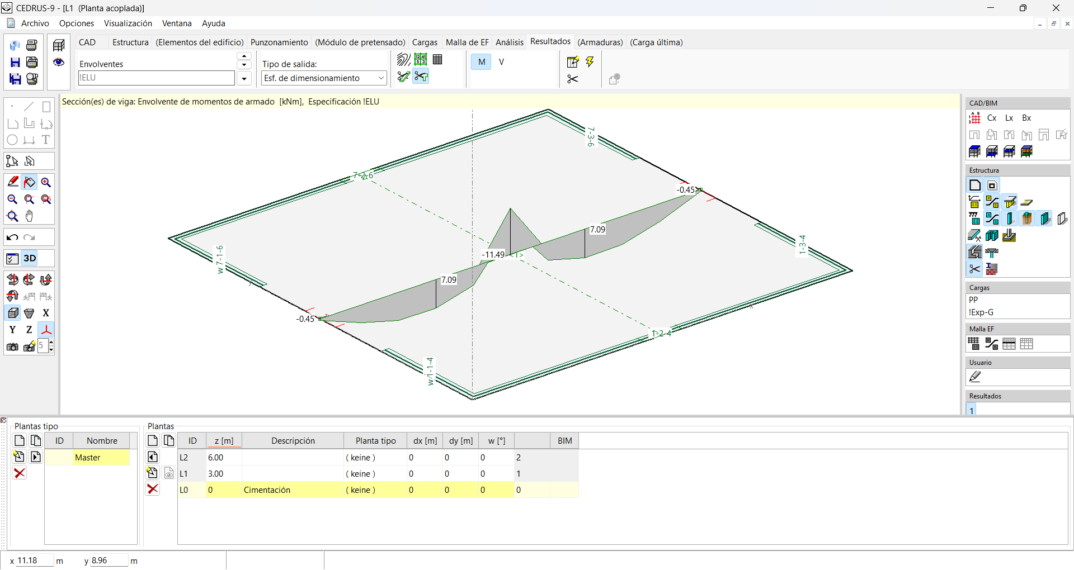The image size is (1074, 570).
Task: Switch to V shear result toggle
Action: tap(501, 62)
